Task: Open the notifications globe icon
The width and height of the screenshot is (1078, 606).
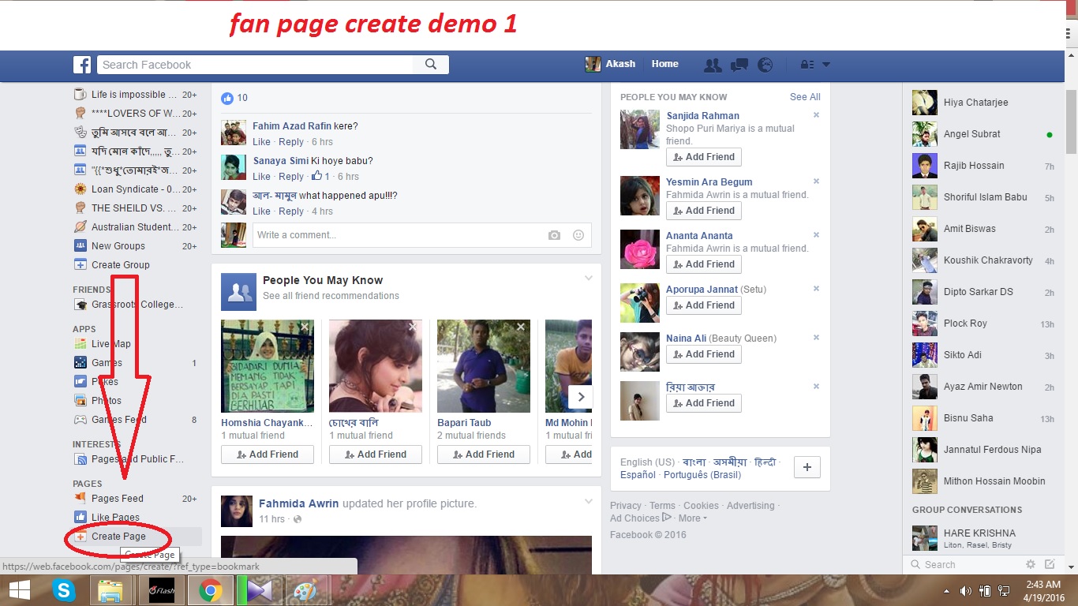Action: coord(765,65)
